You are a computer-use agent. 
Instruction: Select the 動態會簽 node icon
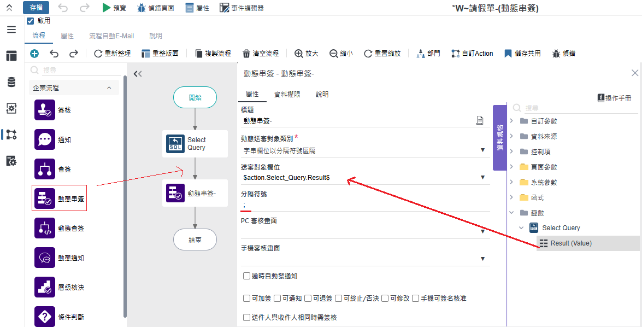pos(45,229)
